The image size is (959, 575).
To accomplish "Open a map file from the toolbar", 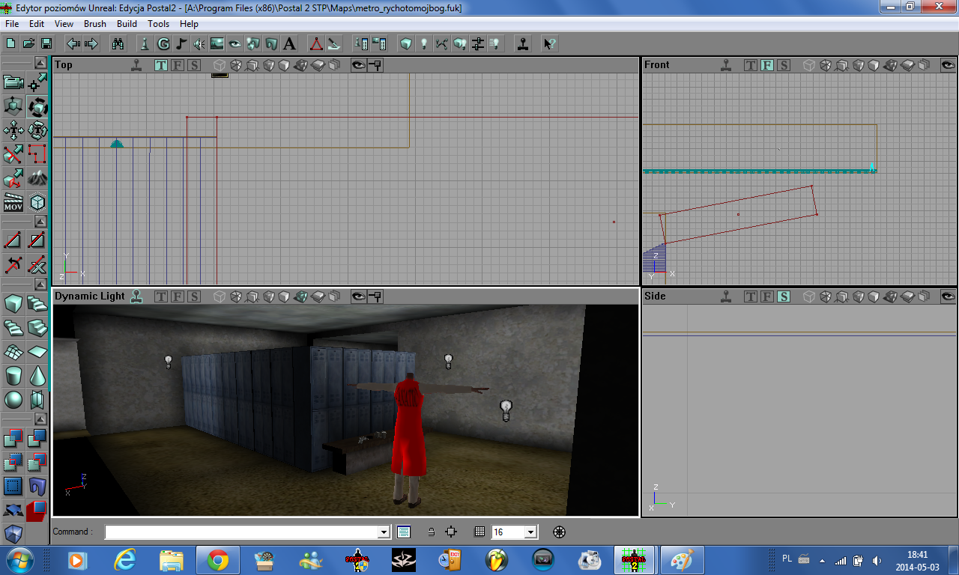I will [x=29, y=43].
